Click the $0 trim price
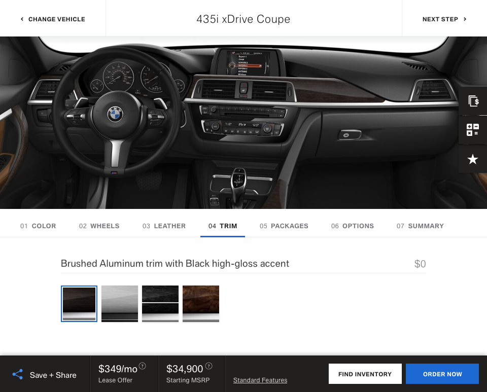Viewport: 487px width, 392px height. point(420,264)
